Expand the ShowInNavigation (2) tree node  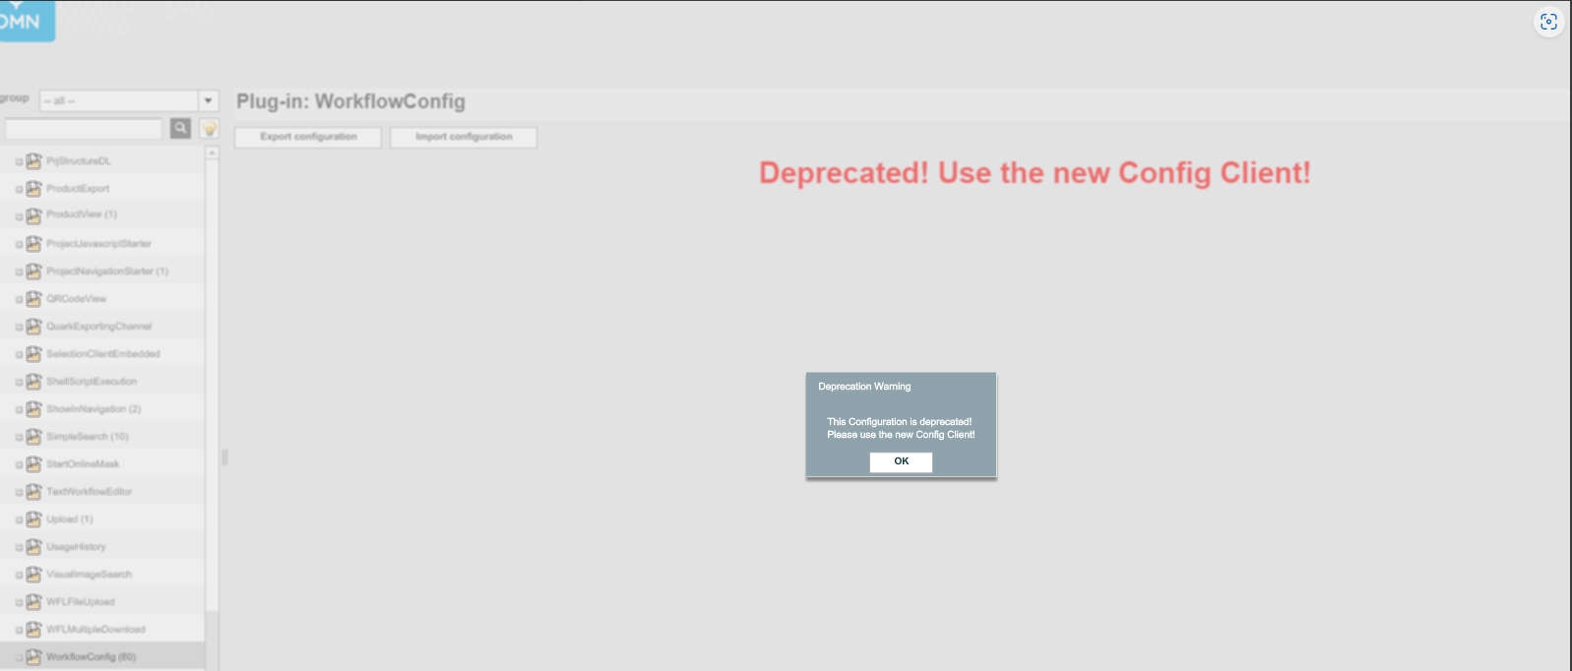[x=19, y=410]
